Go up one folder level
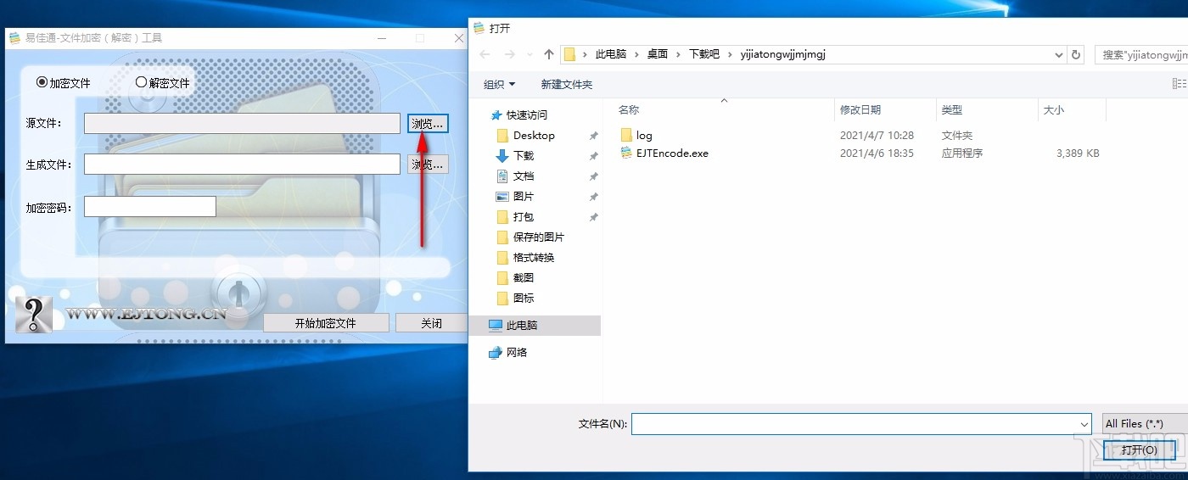 549,54
